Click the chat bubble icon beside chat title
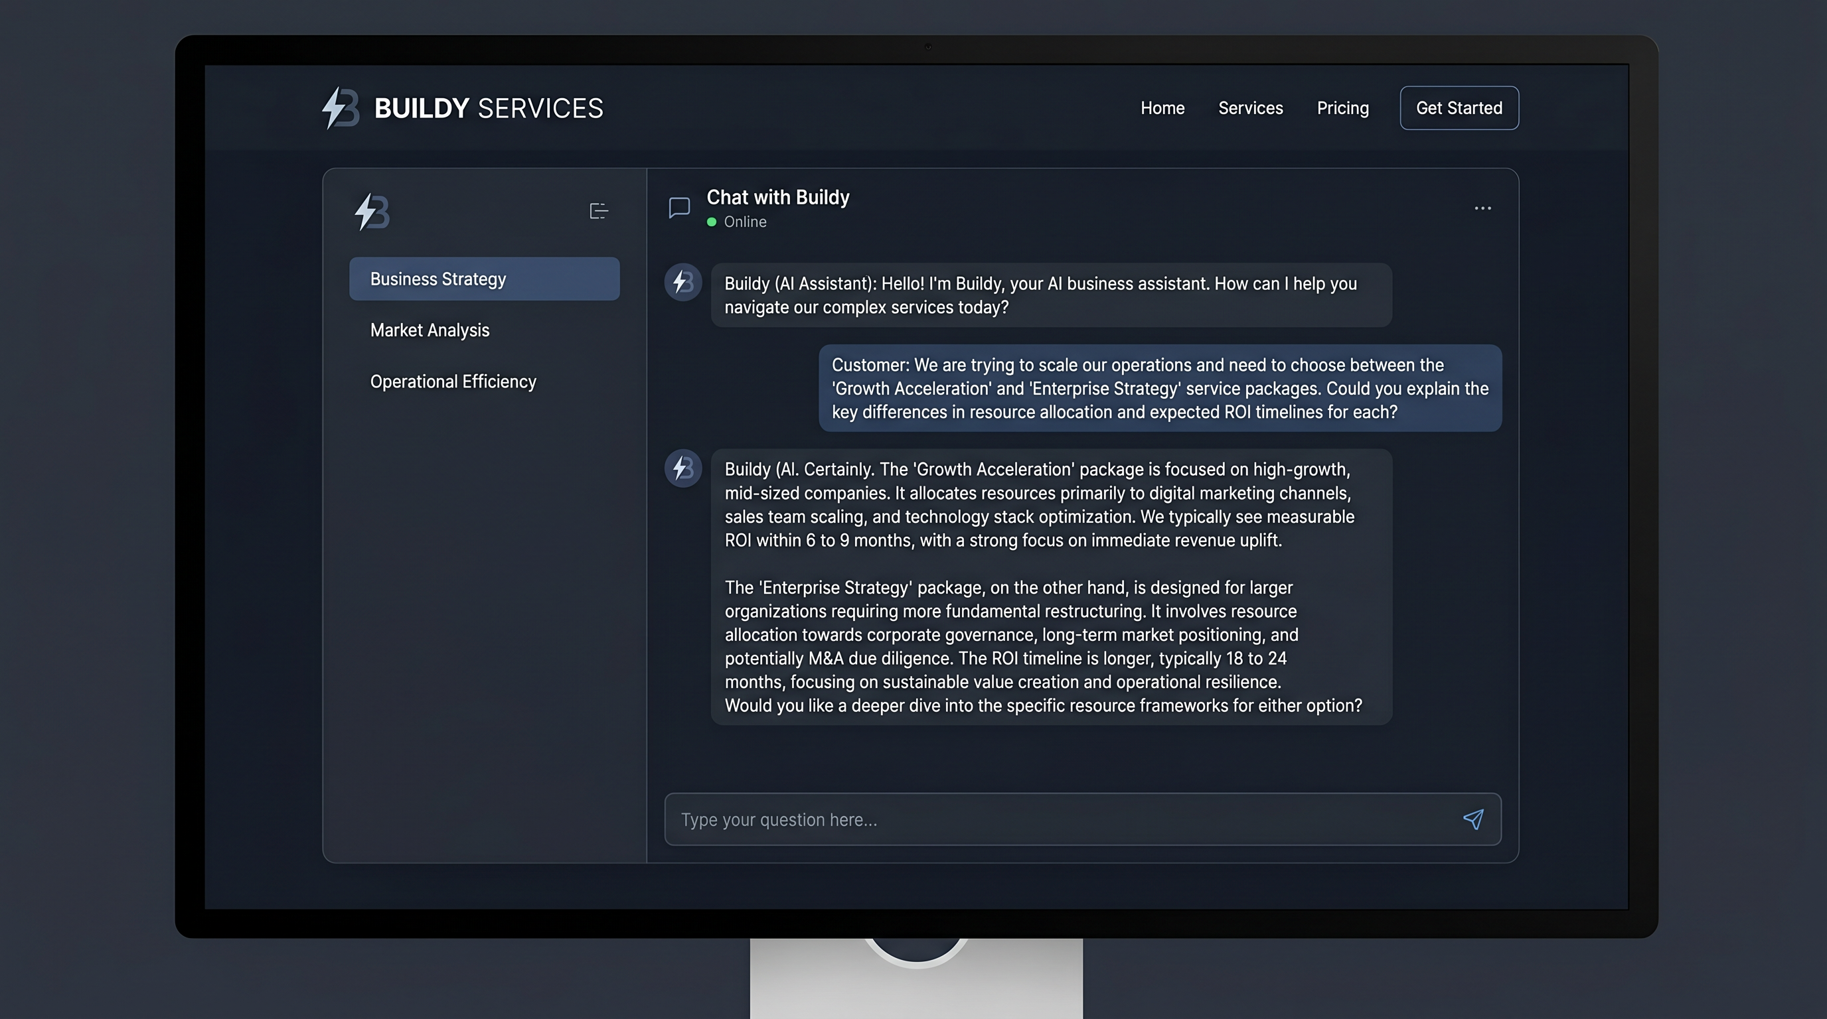The image size is (1827, 1019). (x=679, y=208)
